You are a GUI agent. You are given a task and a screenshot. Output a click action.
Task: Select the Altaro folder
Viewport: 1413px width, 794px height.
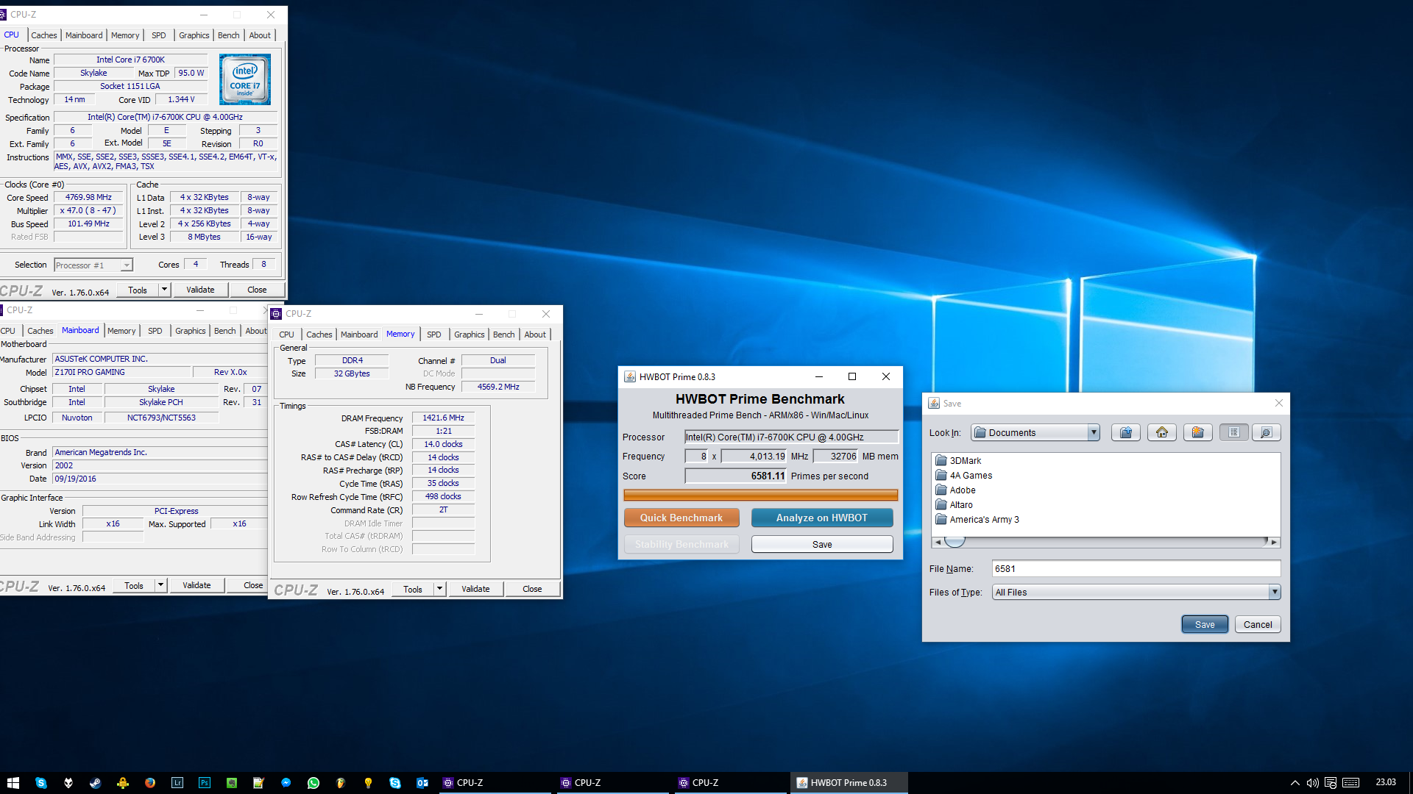coord(954,505)
